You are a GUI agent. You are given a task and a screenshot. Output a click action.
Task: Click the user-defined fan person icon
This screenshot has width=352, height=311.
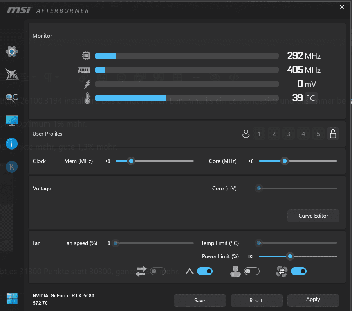point(235,271)
